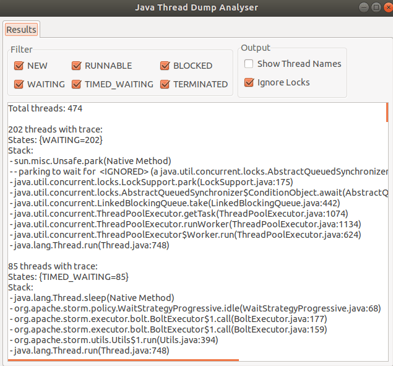Disable the Ignore Locks option
The image size is (393, 366).
(249, 82)
